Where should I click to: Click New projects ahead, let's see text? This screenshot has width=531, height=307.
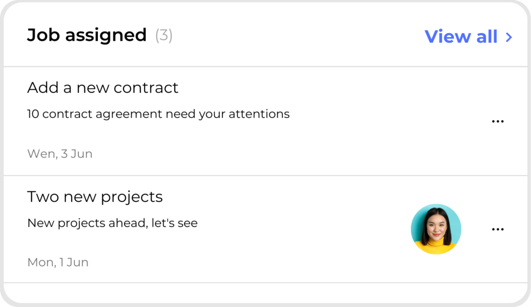coord(112,224)
